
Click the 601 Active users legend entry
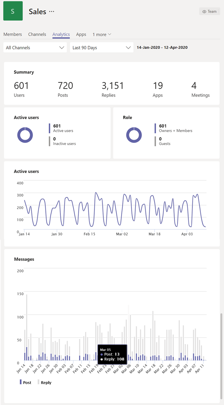pos(61,128)
